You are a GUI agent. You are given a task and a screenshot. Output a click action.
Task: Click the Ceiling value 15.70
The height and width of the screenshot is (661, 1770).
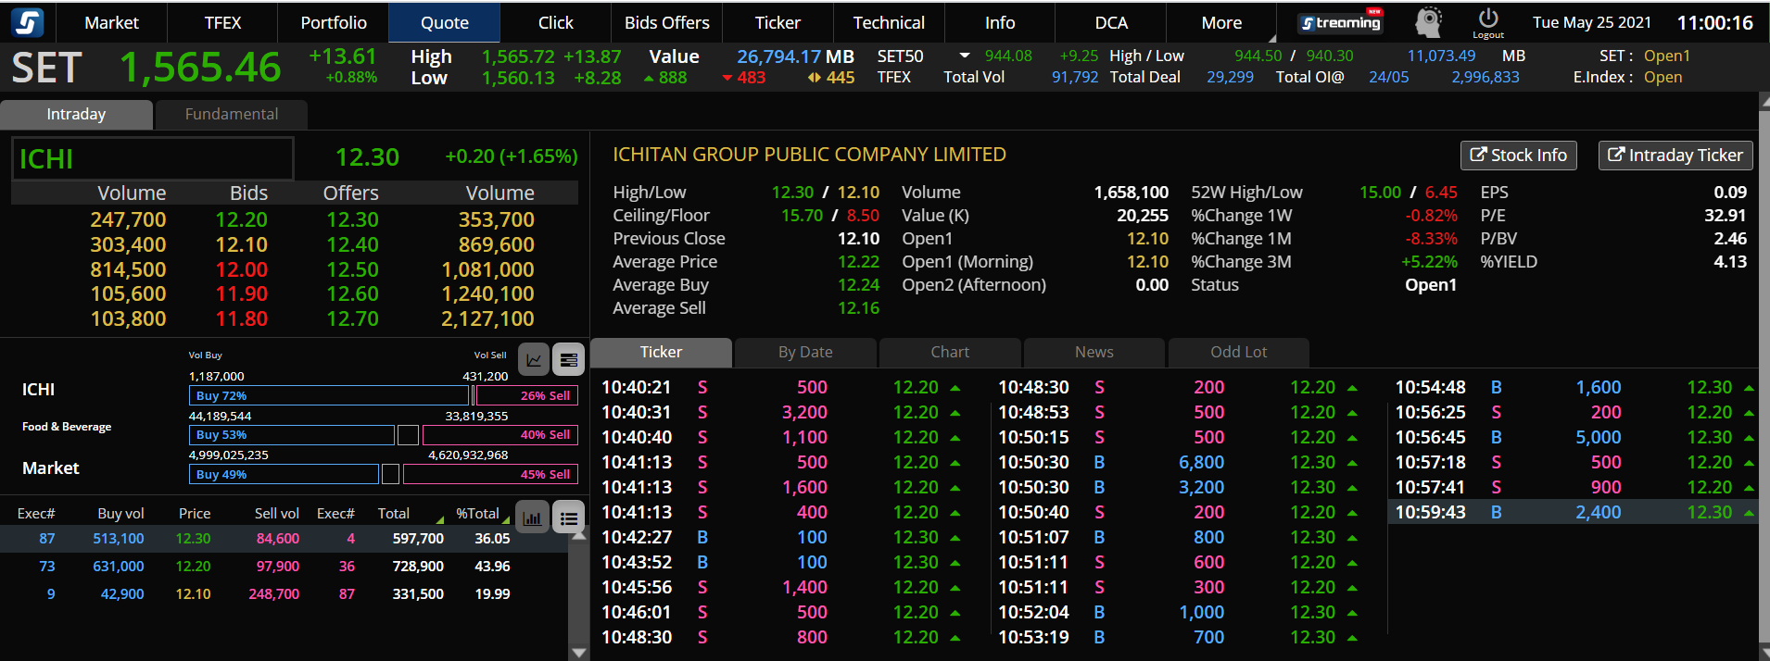802,216
